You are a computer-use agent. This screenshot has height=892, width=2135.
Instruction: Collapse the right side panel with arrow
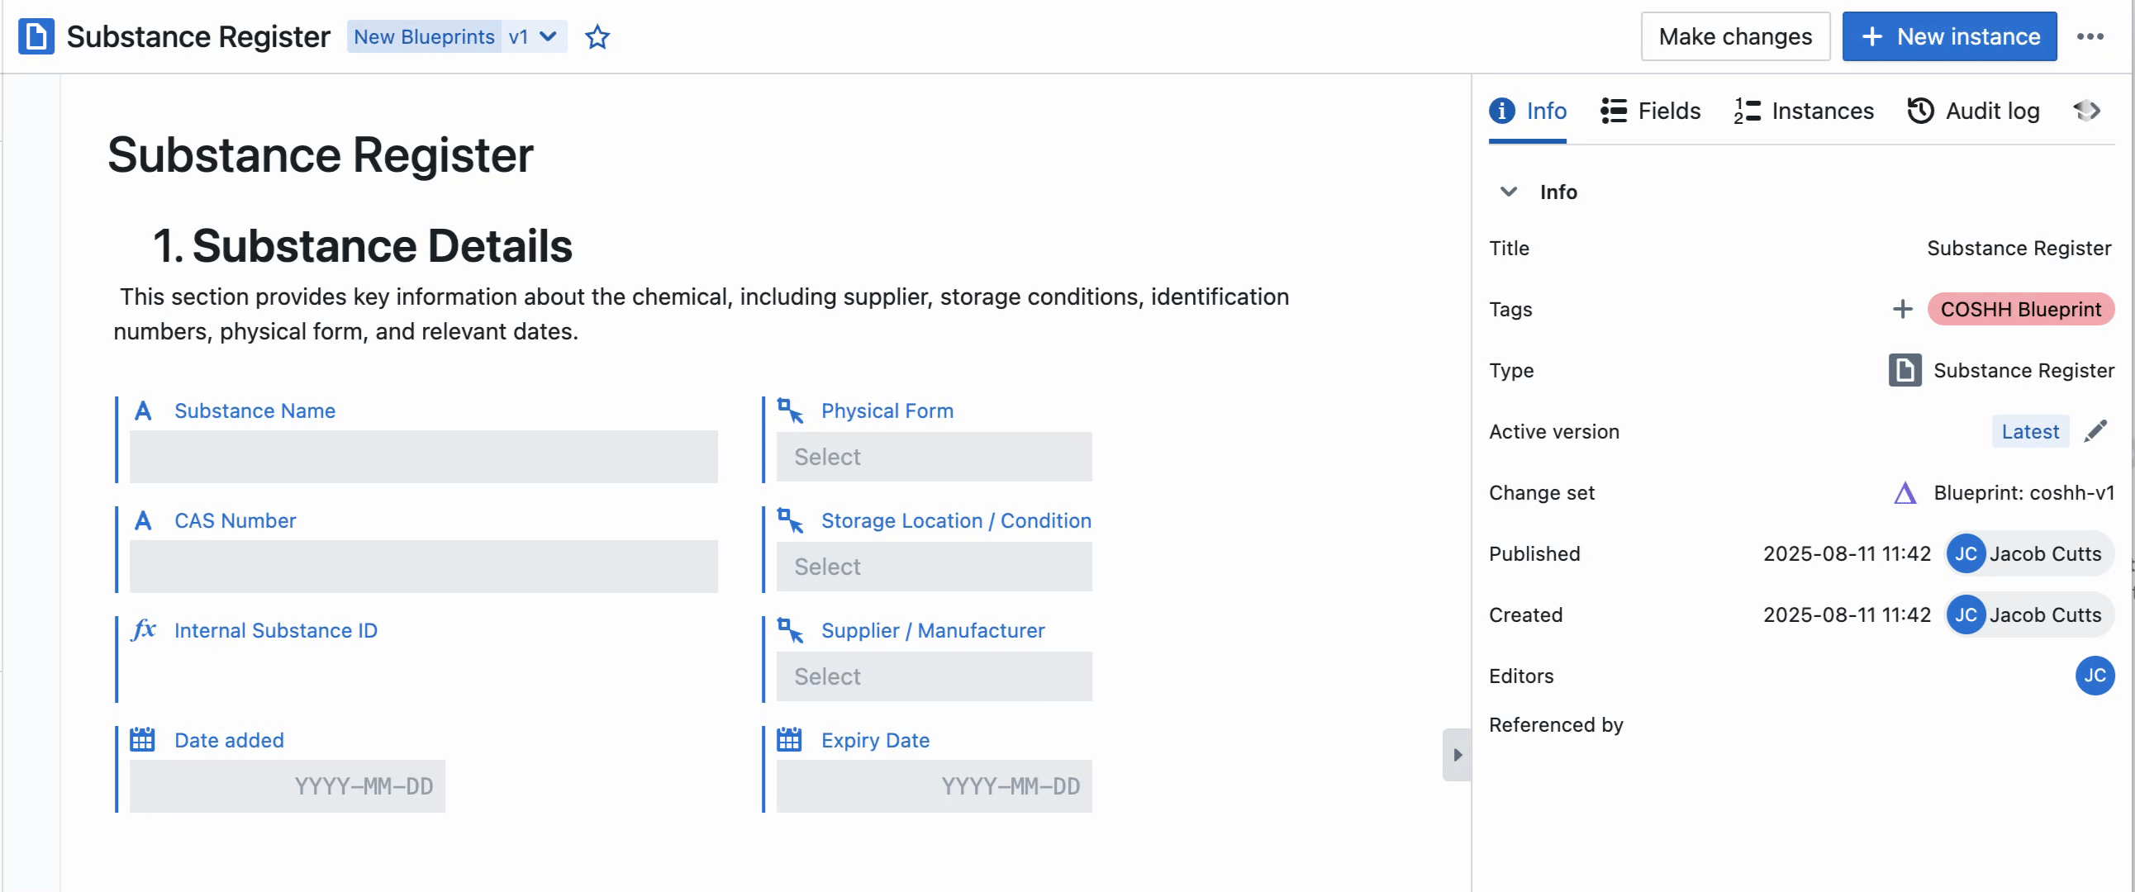coord(1456,755)
